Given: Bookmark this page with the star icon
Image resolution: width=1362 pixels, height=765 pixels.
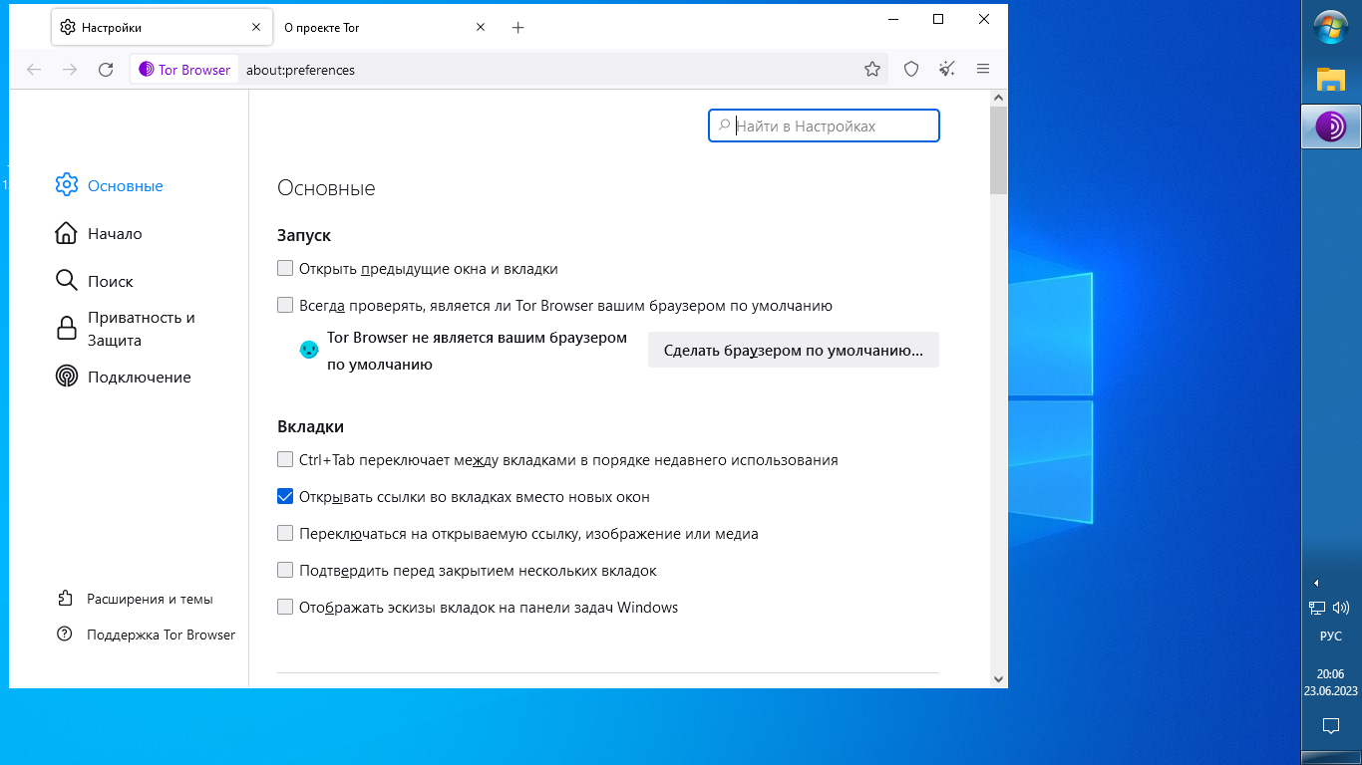Looking at the screenshot, I should pyautogui.click(x=872, y=70).
